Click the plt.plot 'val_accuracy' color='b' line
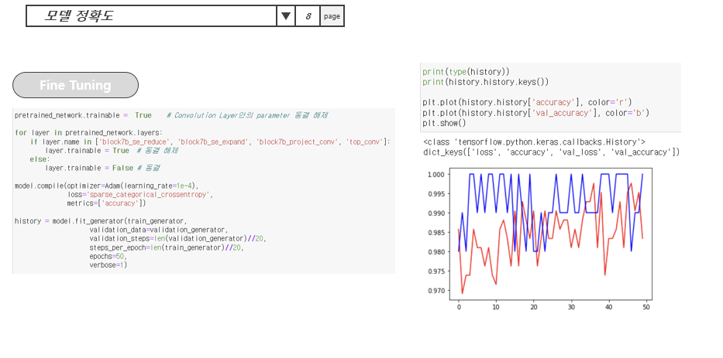The width and height of the screenshot is (723, 358). (535, 113)
